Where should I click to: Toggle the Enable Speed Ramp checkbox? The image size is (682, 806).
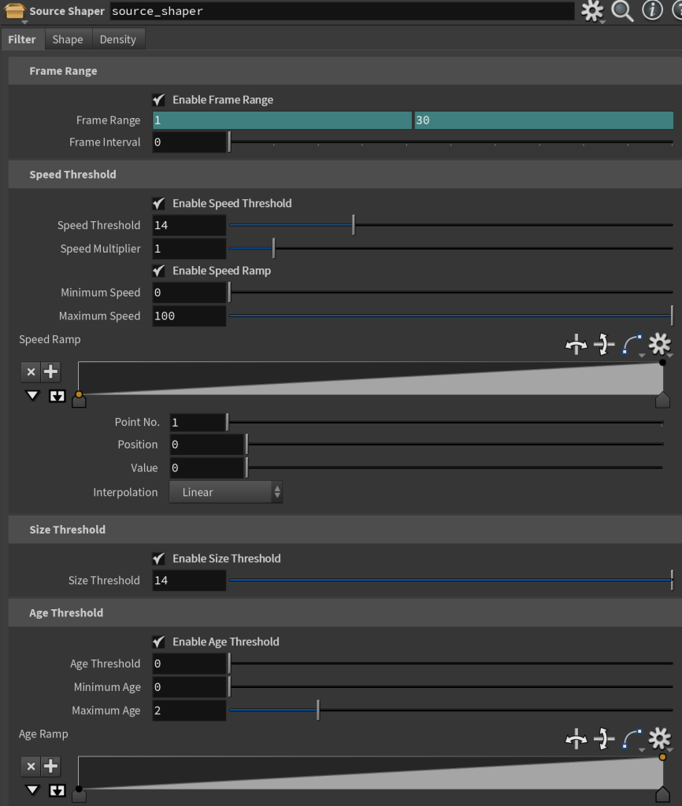pos(159,271)
